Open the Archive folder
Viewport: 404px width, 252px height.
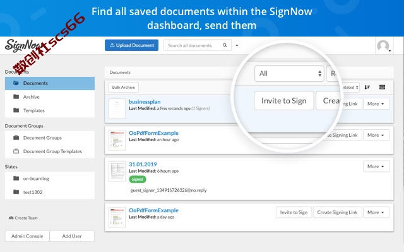(x=50, y=97)
